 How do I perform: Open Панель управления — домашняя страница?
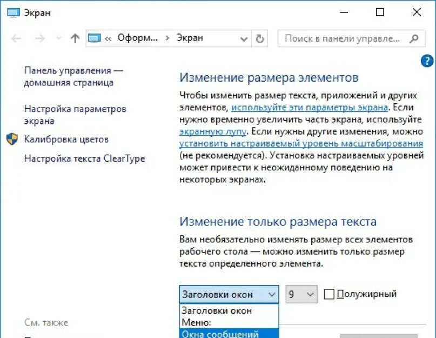coord(73,77)
